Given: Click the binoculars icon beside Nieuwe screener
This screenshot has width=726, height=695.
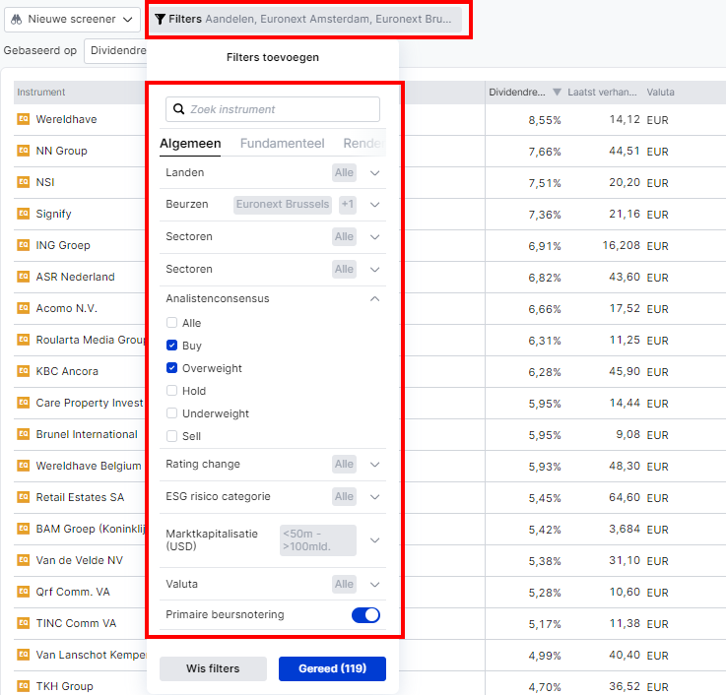Looking at the screenshot, I should [16, 20].
